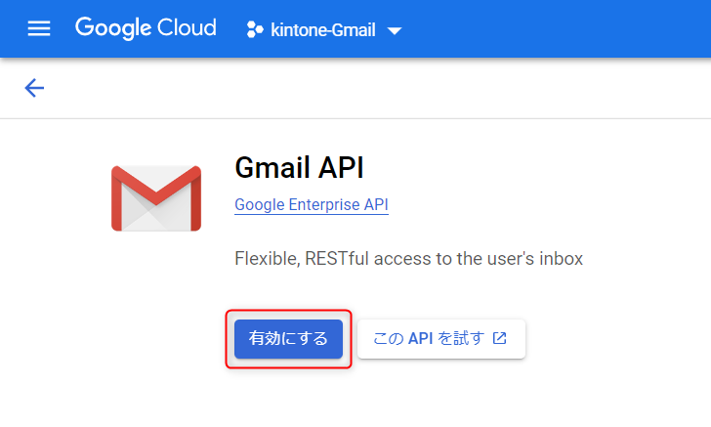Click the external link icon on try button
Screen dimensions: 711x427
500,338
